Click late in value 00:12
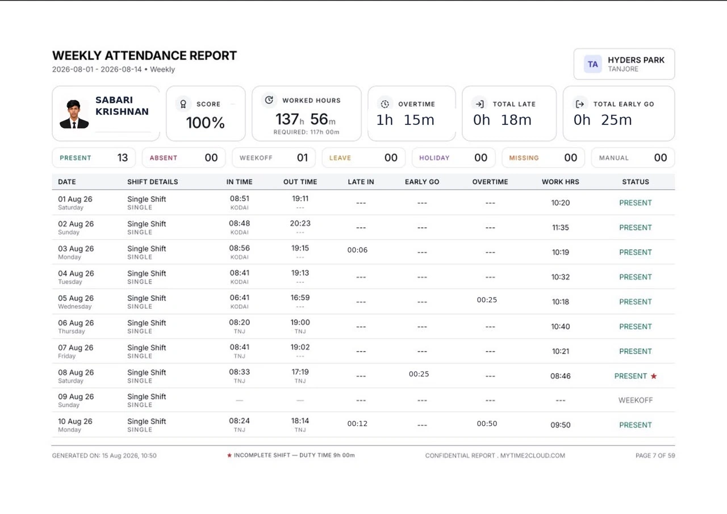This screenshot has width=727, height=514. pyautogui.click(x=358, y=423)
